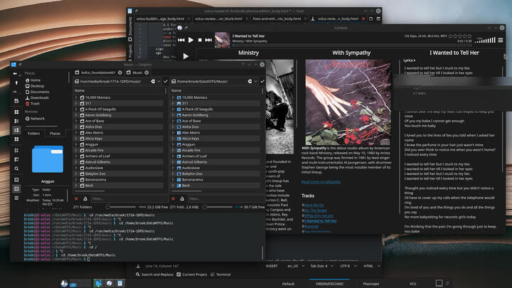Click album cover thumbnail in Cantata toolbar

coord(223,40)
